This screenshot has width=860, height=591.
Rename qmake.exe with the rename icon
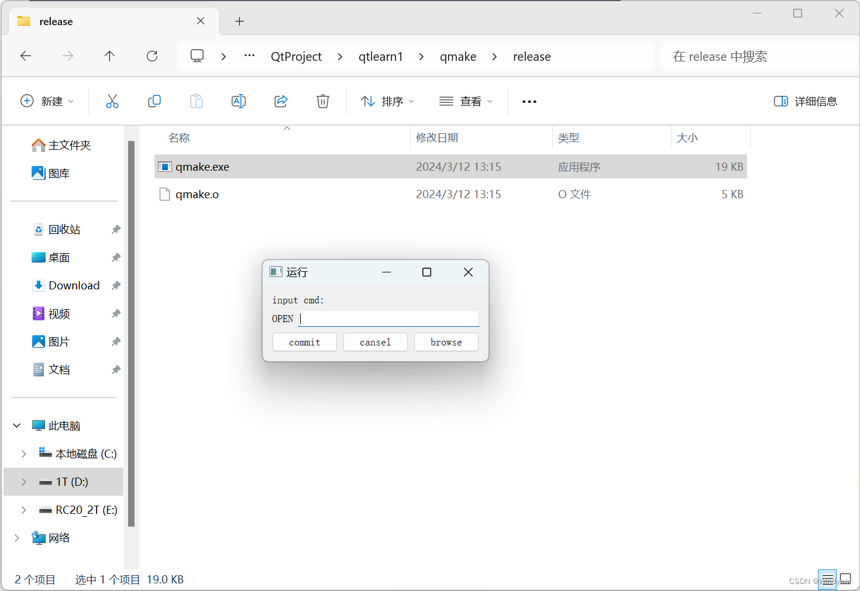pyautogui.click(x=239, y=101)
